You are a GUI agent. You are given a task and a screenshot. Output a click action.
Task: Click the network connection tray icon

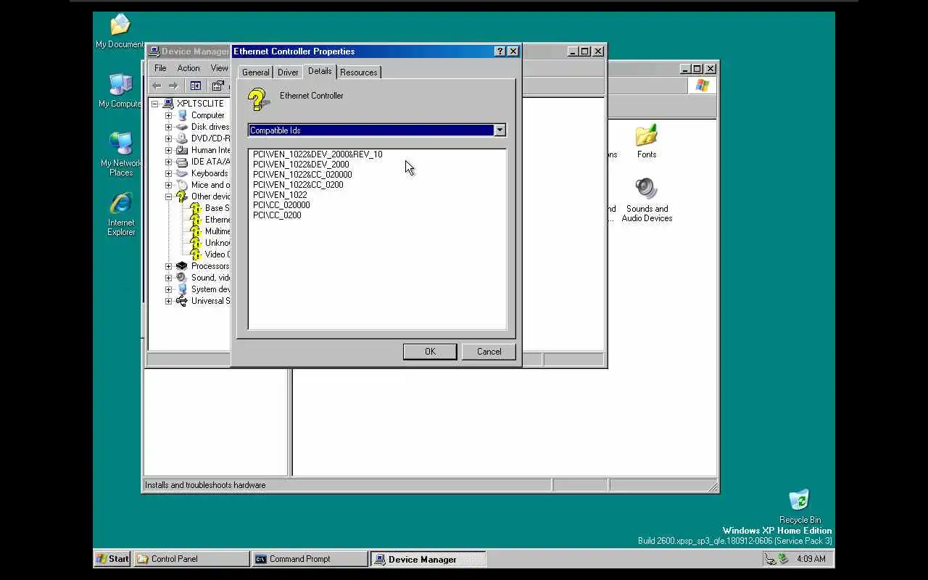coord(770,559)
